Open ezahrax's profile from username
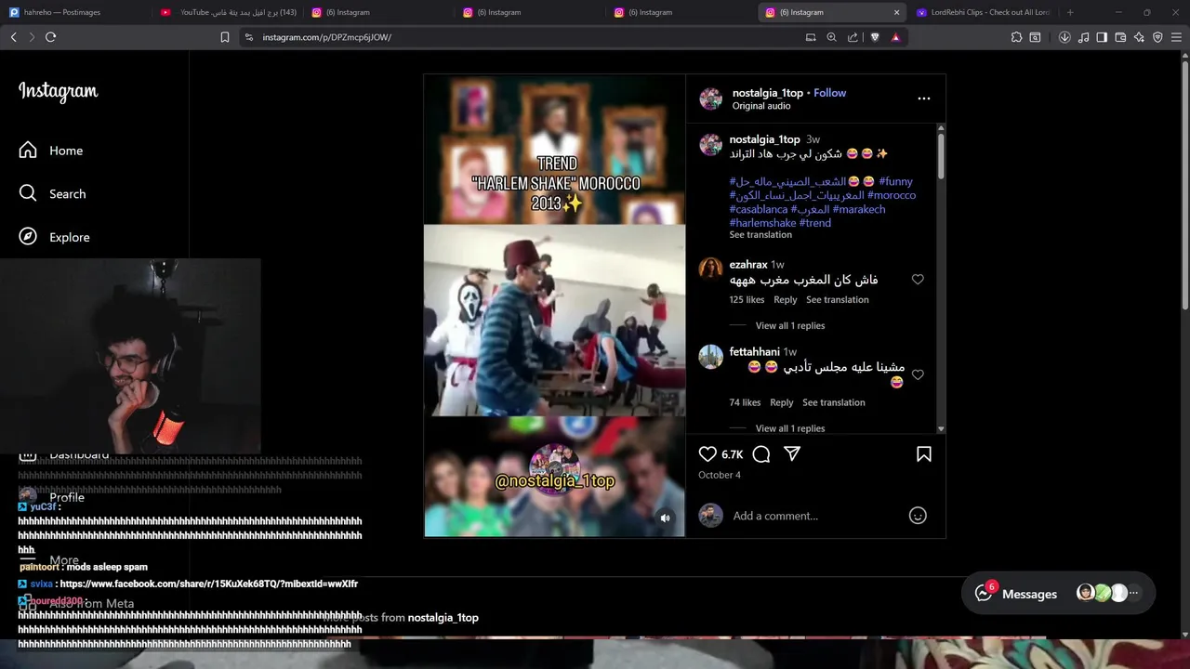This screenshot has width=1190, height=669. 748,265
